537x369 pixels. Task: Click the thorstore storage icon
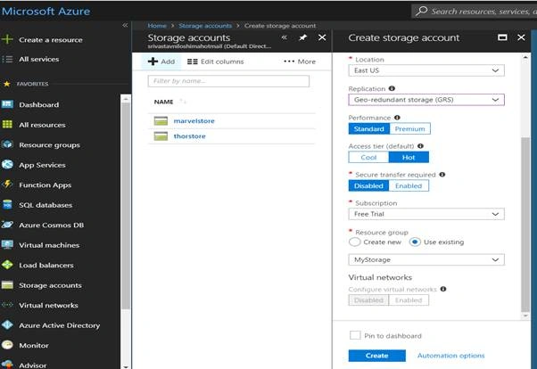pos(161,136)
